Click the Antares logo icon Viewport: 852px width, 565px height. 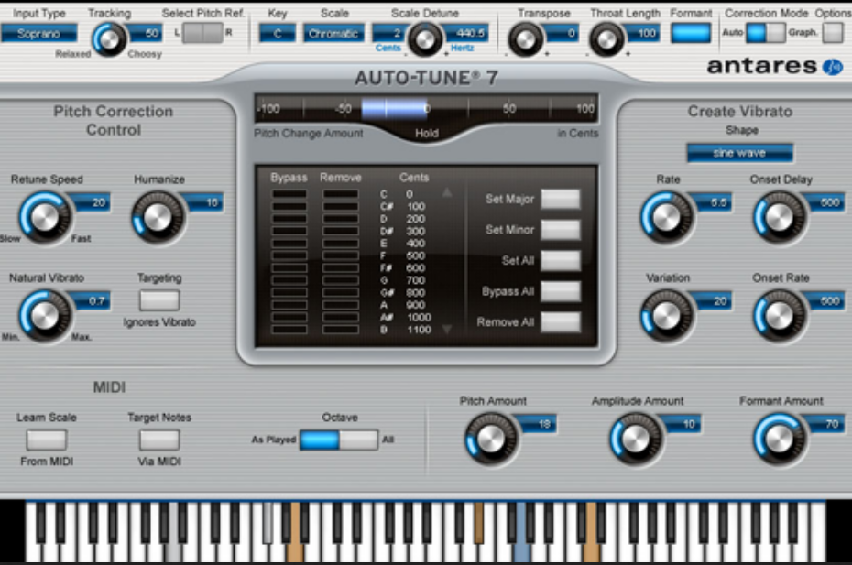point(833,67)
